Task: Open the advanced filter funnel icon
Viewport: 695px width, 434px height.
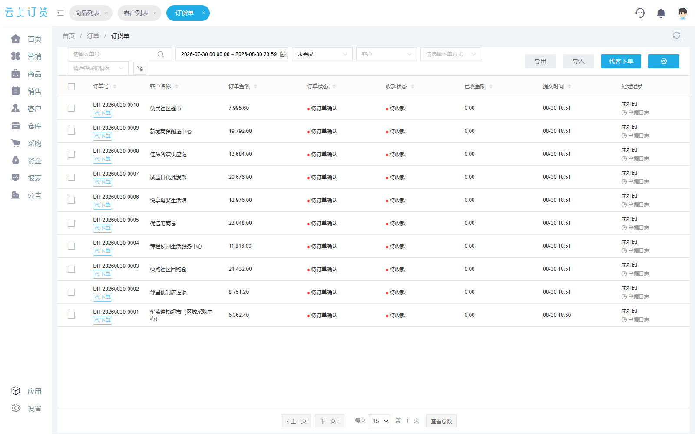Action: click(x=140, y=68)
